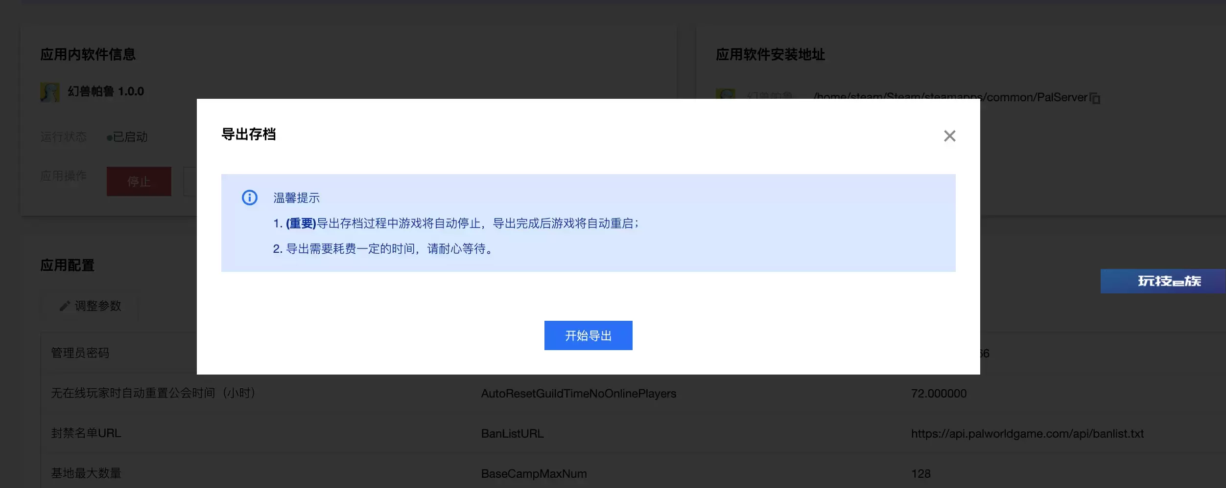Click the 导出存档 dialog title
This screenshot has height=488, width=1226.
click(x=249, y=134)
